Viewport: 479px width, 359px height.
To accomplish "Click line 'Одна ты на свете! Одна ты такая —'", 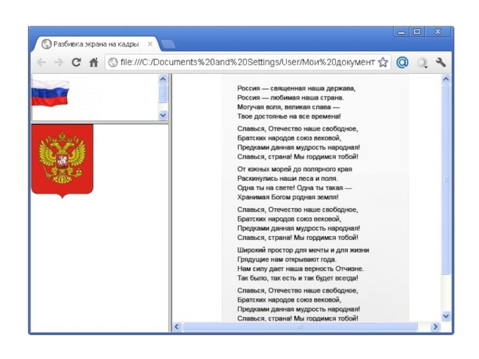I will (x=295, y=188).
